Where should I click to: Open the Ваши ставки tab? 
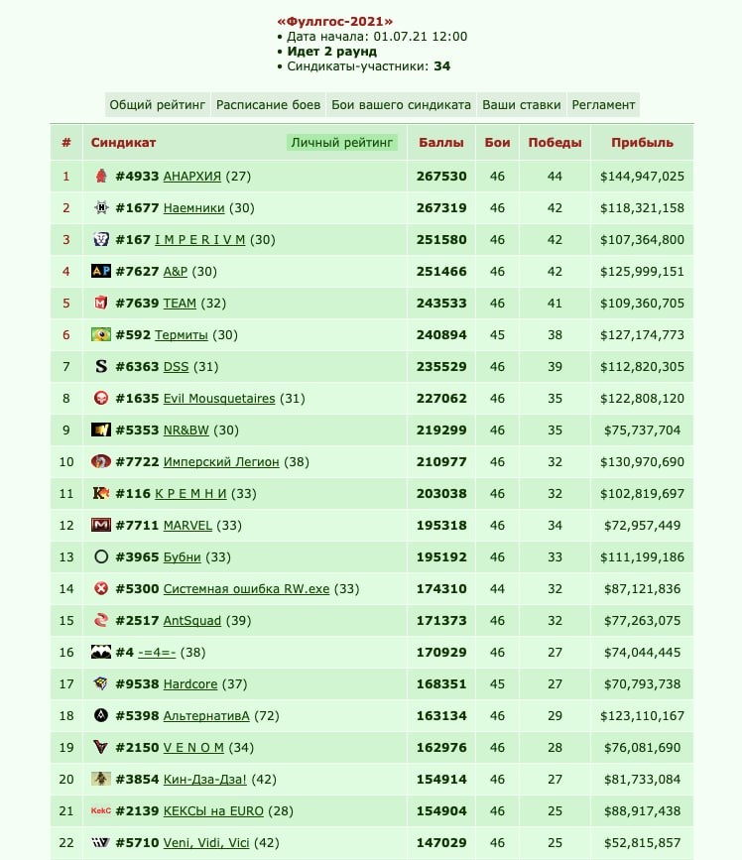(522, 105)
